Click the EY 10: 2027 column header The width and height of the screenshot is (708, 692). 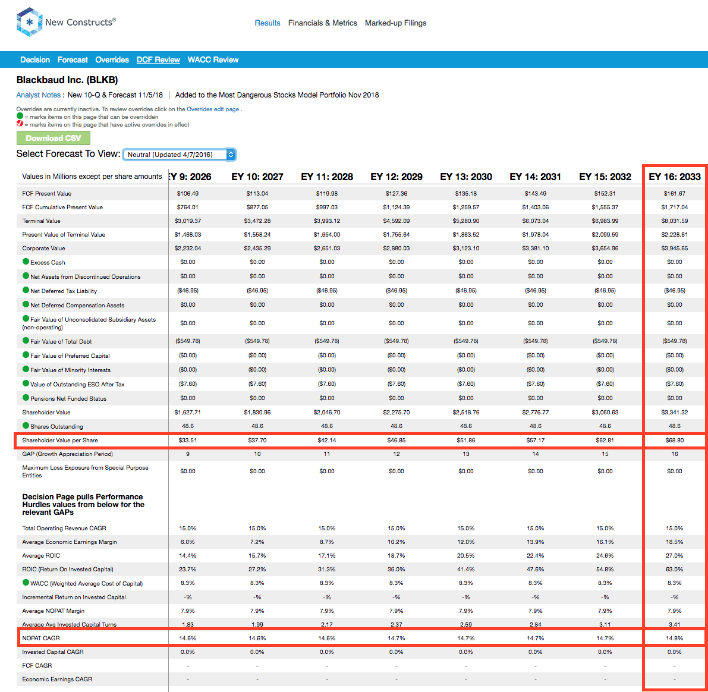pos(257,177)
